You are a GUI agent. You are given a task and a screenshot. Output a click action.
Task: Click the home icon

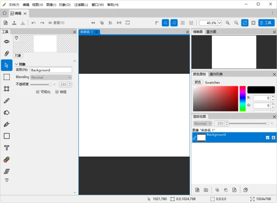tap(5, 13)
